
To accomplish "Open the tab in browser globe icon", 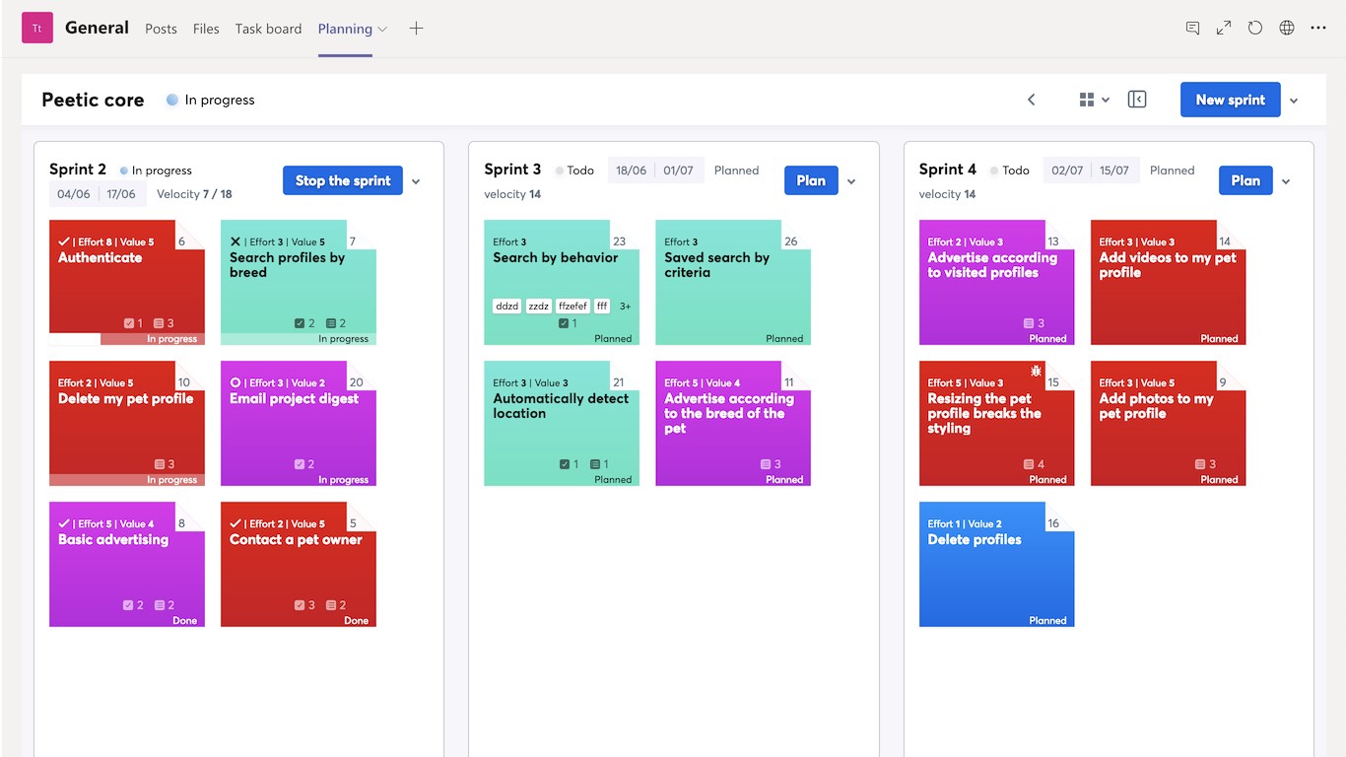I will [1287, 29].
